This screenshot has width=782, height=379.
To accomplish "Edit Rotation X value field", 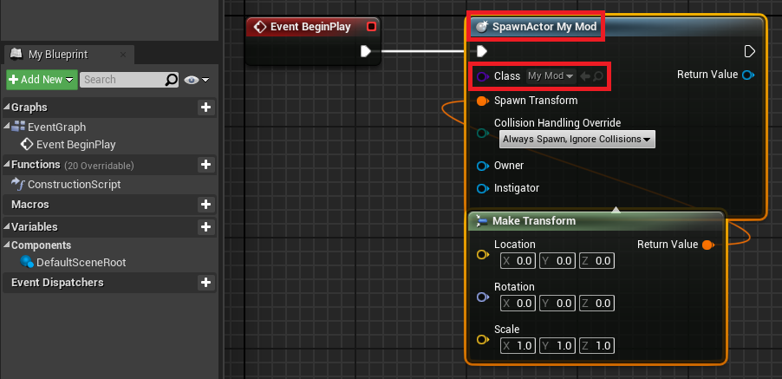I will (x=518, y=304).
